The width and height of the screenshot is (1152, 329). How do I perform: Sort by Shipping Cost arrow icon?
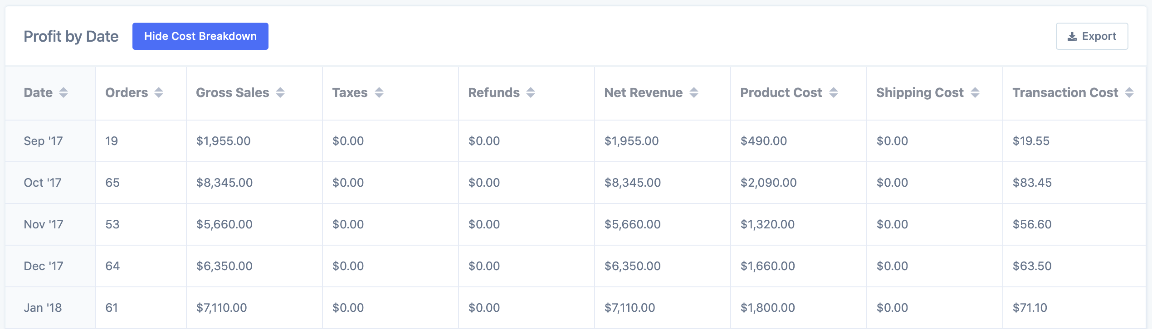pyautogui.click(x=975, y=92)
